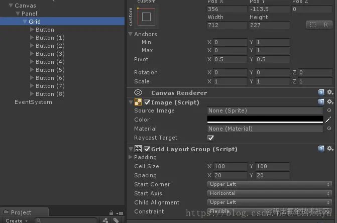Click the Height field
Image resolution: width=337 pixels, height=223 pixels.
(x=270, y=25)
